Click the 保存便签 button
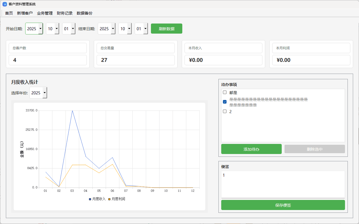The height and width of the screenshot is (224, 359). click(x=283, y=205)
